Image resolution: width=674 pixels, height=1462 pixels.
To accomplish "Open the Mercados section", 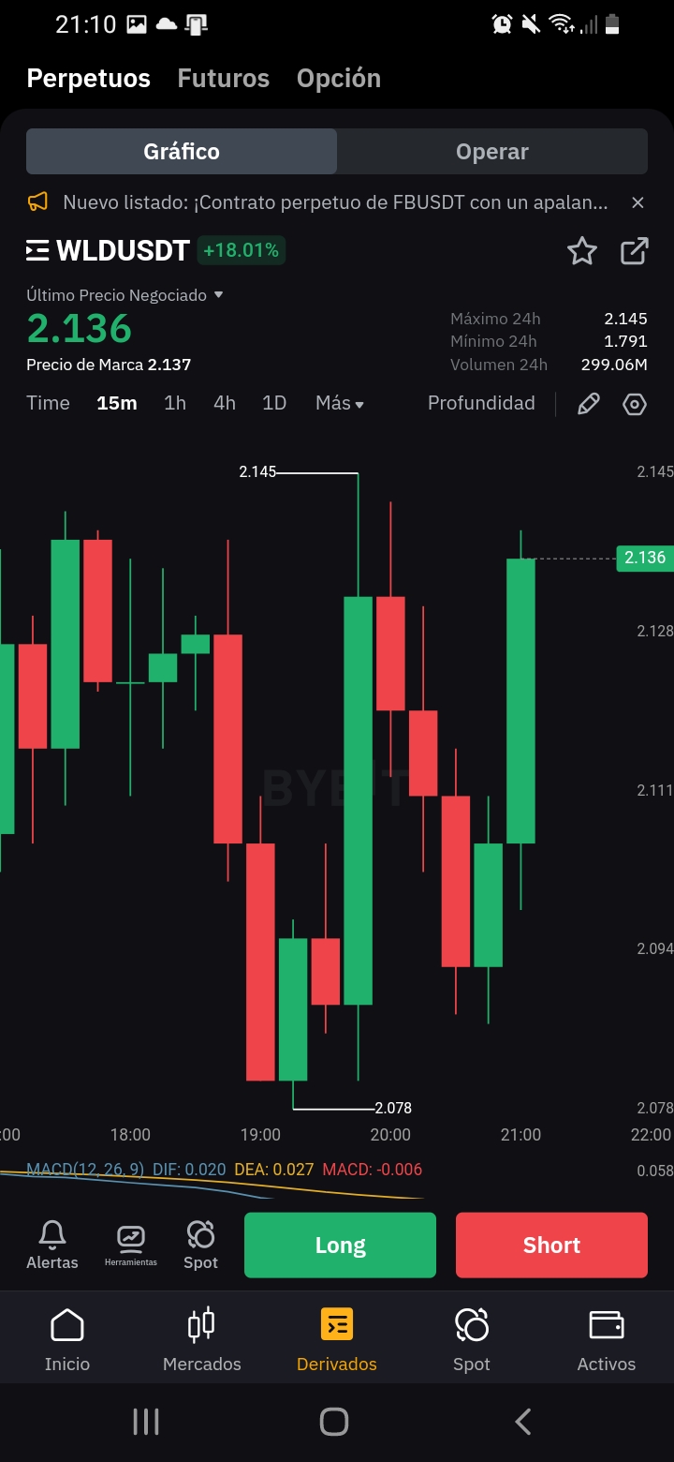I will 202,1340.
